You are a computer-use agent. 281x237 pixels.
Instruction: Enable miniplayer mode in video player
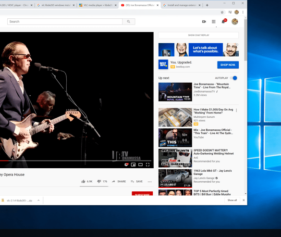pos(134,164)
